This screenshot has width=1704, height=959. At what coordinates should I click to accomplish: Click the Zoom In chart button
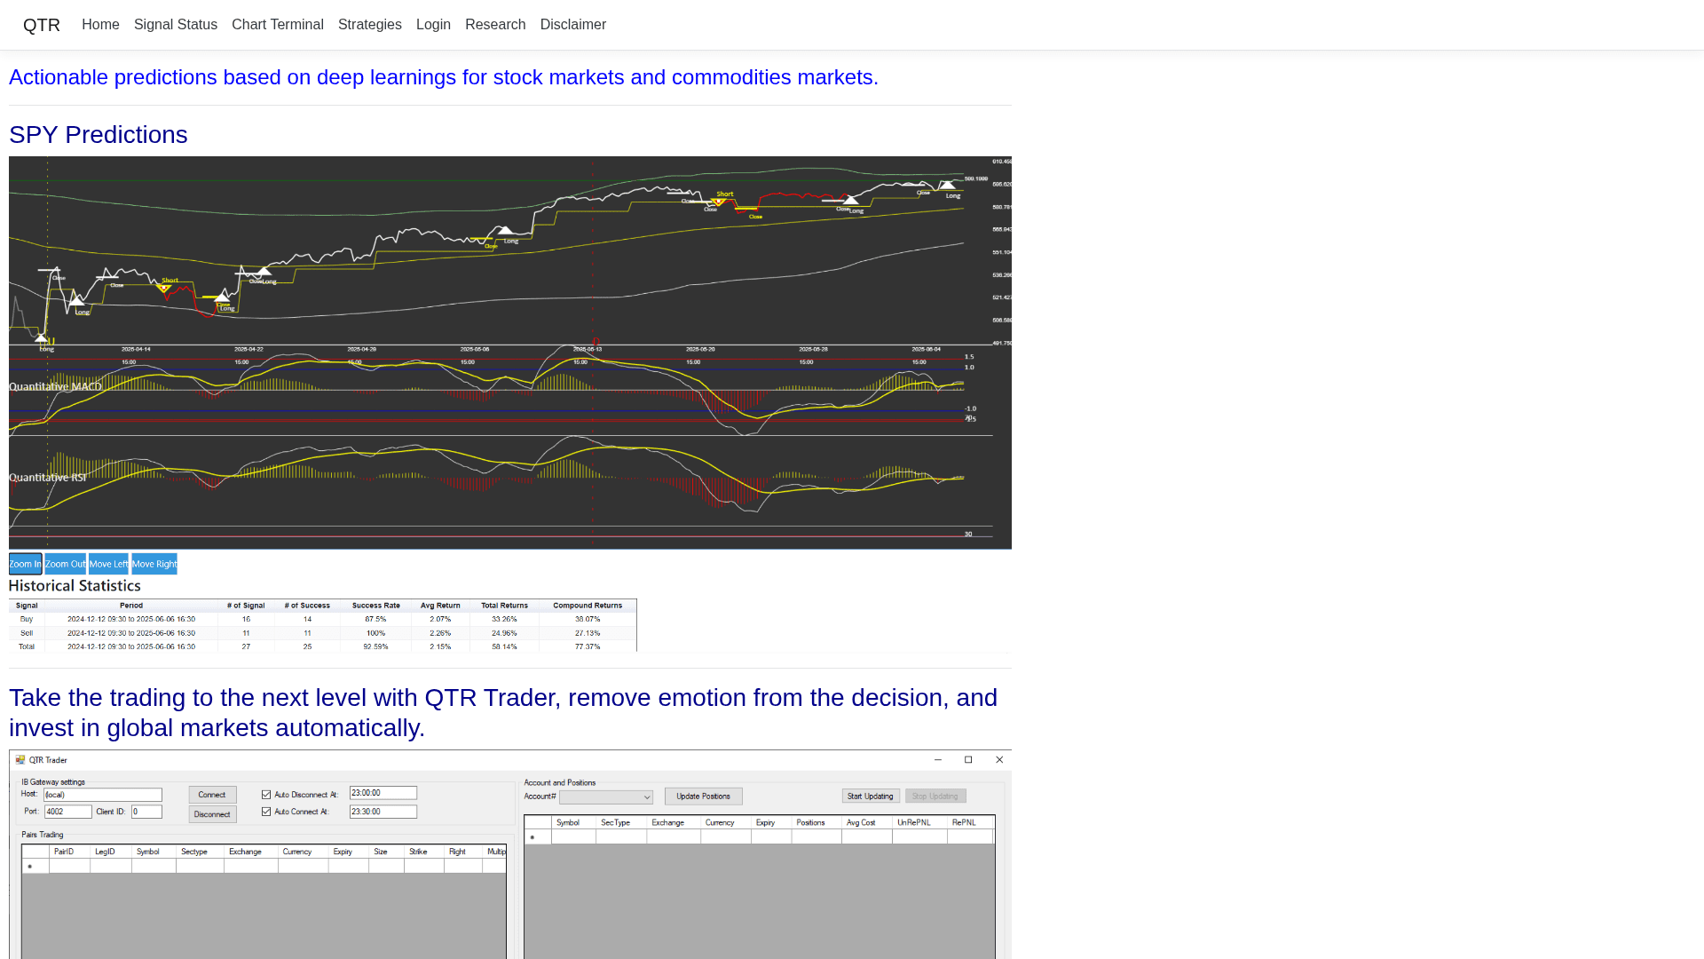(x=26, y=564)
